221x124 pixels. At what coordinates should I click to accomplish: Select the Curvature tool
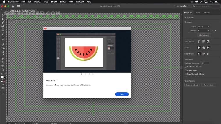(3, 26)
